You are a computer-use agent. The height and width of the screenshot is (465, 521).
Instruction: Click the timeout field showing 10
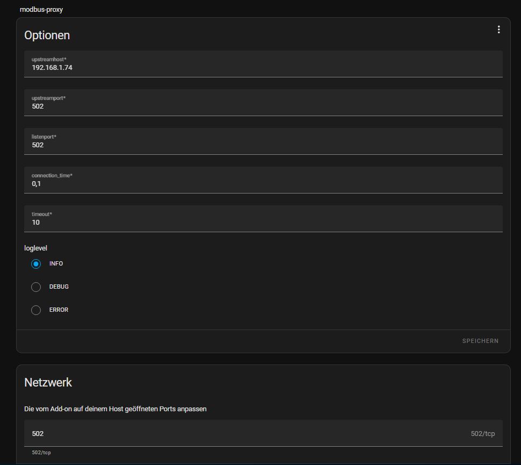263,219
